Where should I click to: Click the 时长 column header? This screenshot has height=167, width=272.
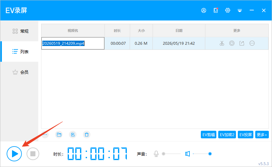click(x=117, y=31)
